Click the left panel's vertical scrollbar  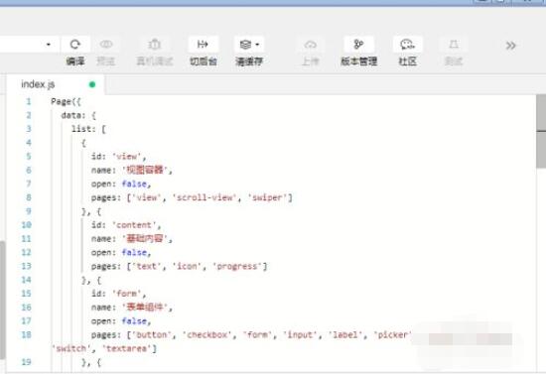[x=2, y=300]
